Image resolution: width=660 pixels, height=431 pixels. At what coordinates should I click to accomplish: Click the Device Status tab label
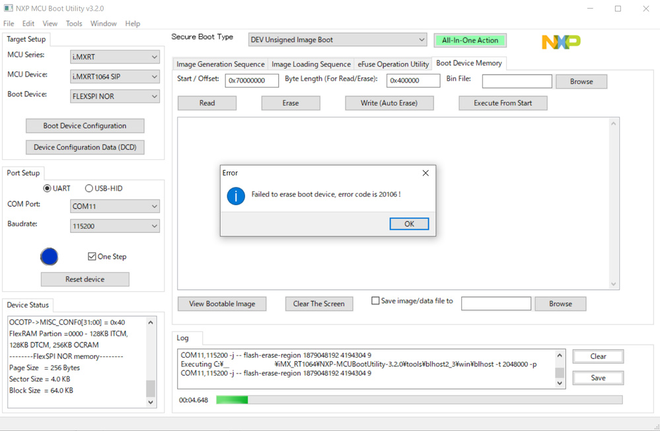pos(28,305)
